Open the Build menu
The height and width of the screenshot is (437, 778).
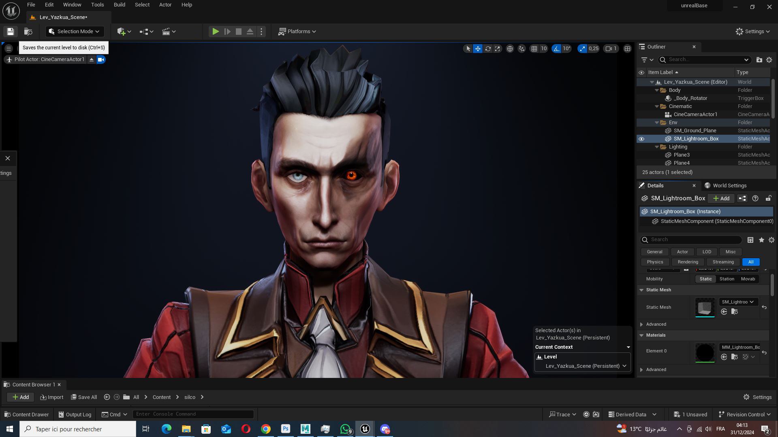click(119, 5)
